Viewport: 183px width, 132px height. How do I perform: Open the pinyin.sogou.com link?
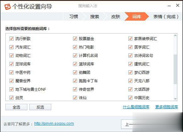pos(54,124)
